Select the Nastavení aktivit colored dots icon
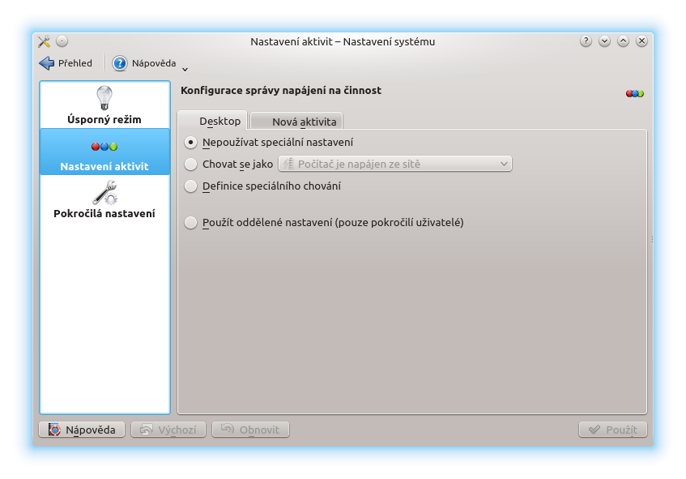 click(104, 147)
